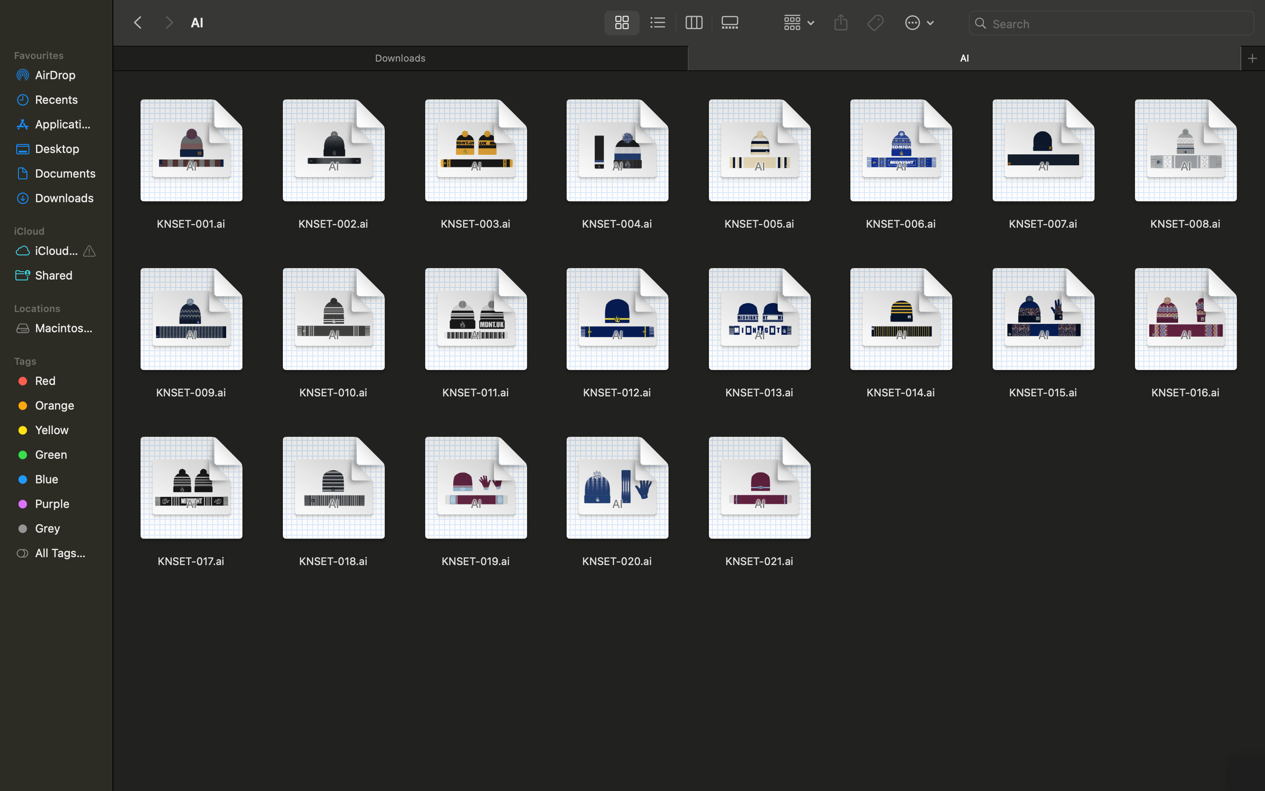Go back using the back chevron
This screenshot has width=1265, height=791.
(x=138, y=23)
